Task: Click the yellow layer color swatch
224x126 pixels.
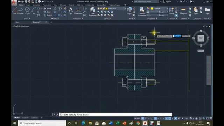Action: pos(106,8)
